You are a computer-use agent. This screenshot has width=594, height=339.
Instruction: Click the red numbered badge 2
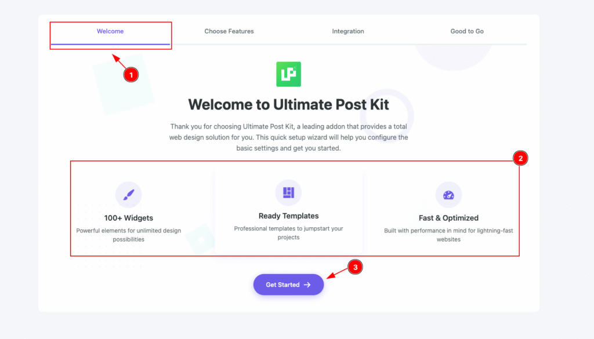[520, 158]
